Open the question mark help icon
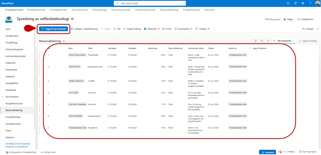This screenshot has height=155, width=321. 310,3
